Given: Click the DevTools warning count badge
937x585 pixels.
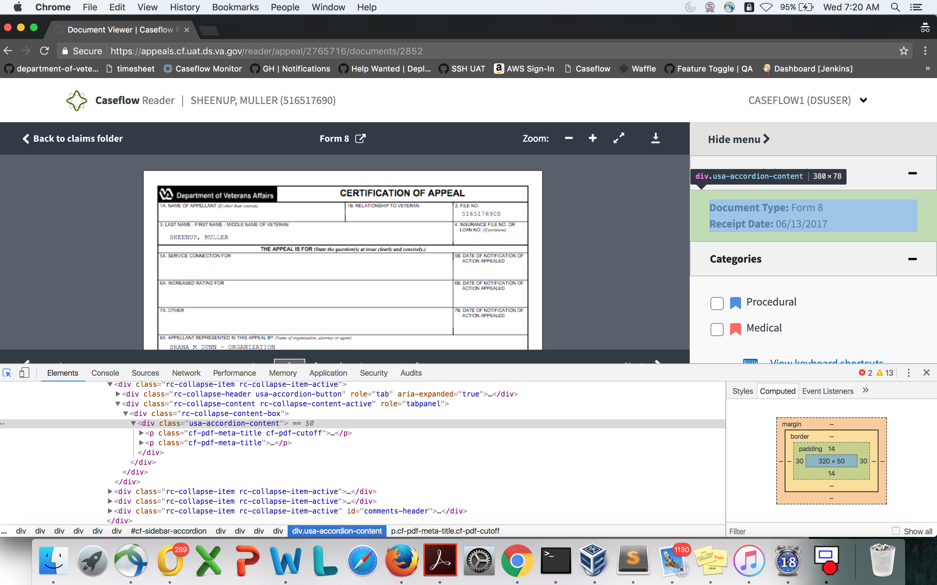Looking at the screenshot, I should [885, 372].
